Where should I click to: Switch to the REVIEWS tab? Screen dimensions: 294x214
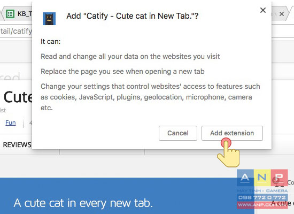17,144
